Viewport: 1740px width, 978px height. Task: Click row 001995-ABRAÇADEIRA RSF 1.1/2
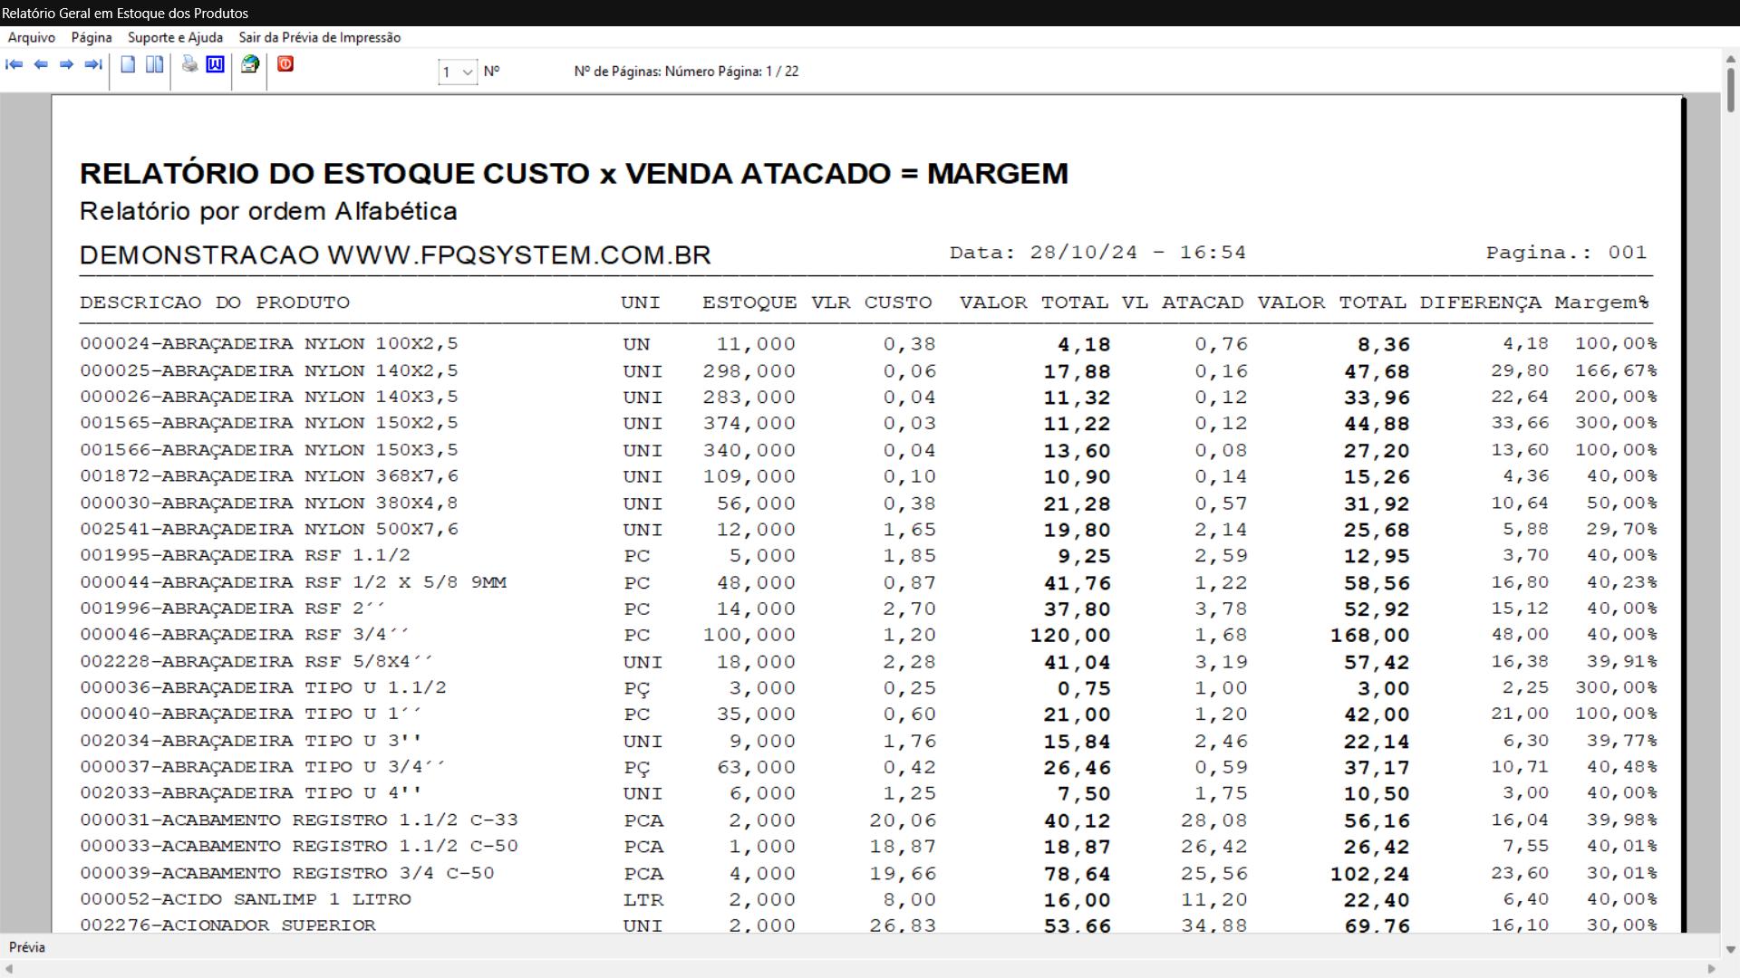tap(868, 556)
